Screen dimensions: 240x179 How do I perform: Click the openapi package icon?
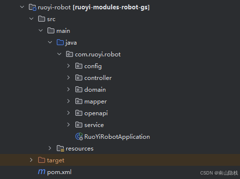pos(79,113)
